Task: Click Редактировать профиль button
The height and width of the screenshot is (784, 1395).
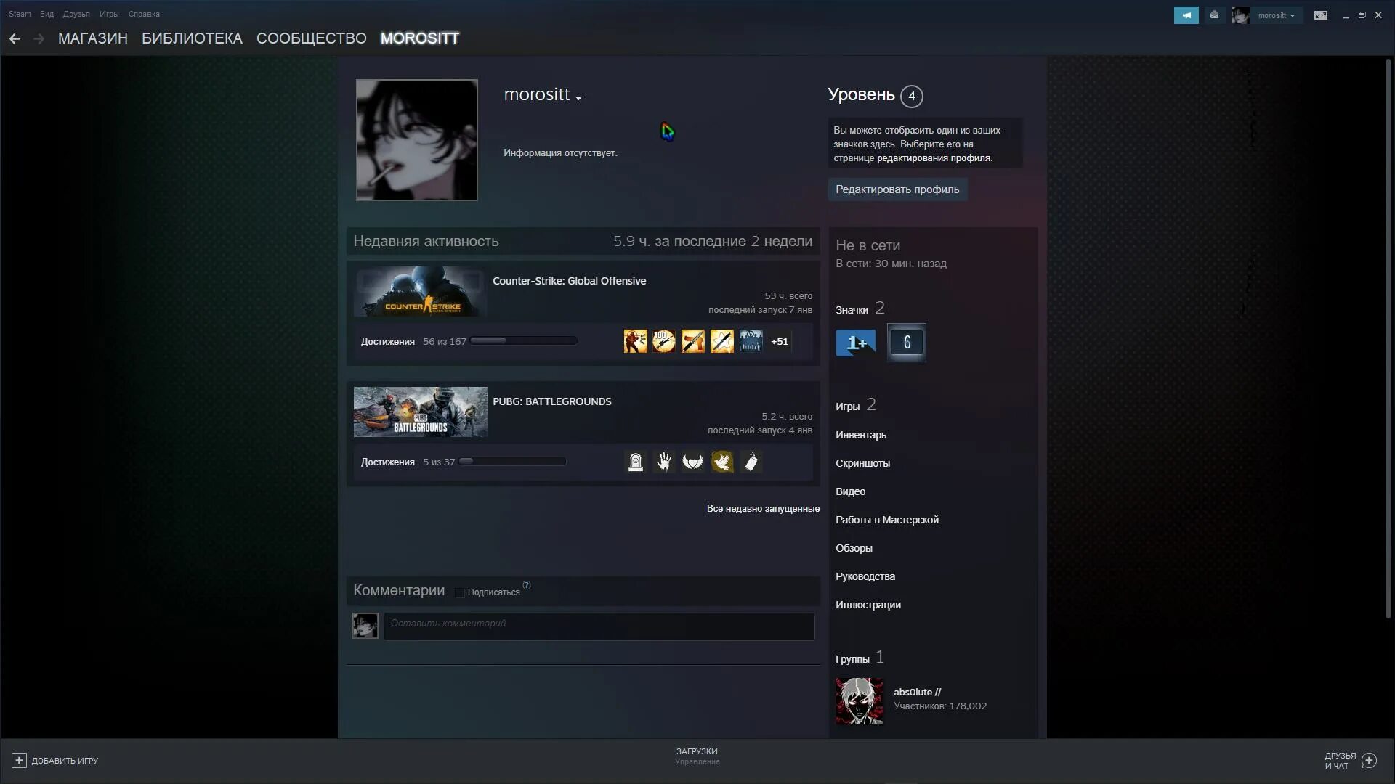Action: [x=897, y=189]
